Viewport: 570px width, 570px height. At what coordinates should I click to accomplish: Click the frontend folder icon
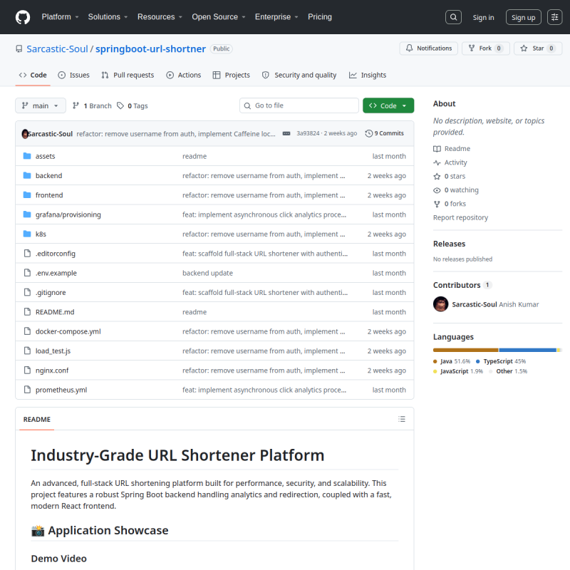click(27, 195)
